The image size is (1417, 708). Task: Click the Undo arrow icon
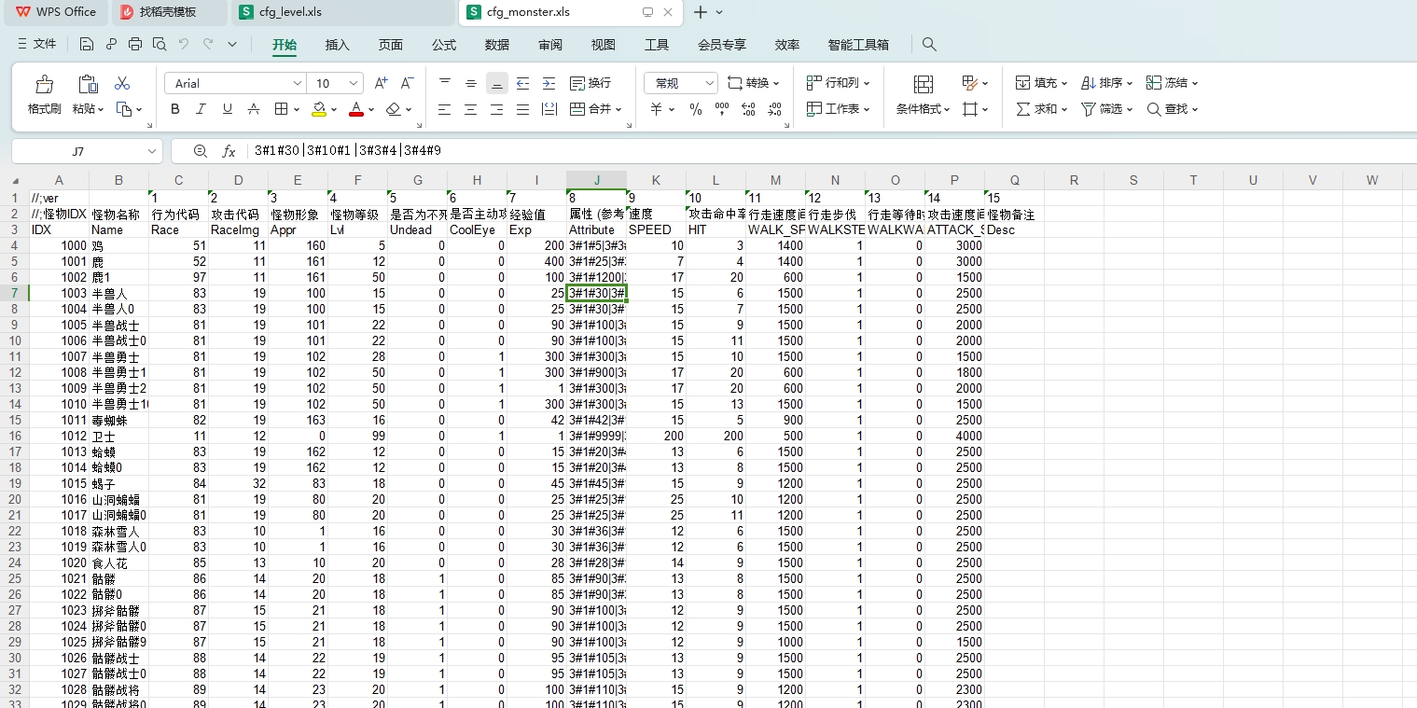pyautogui.click(x=184, y=44)
